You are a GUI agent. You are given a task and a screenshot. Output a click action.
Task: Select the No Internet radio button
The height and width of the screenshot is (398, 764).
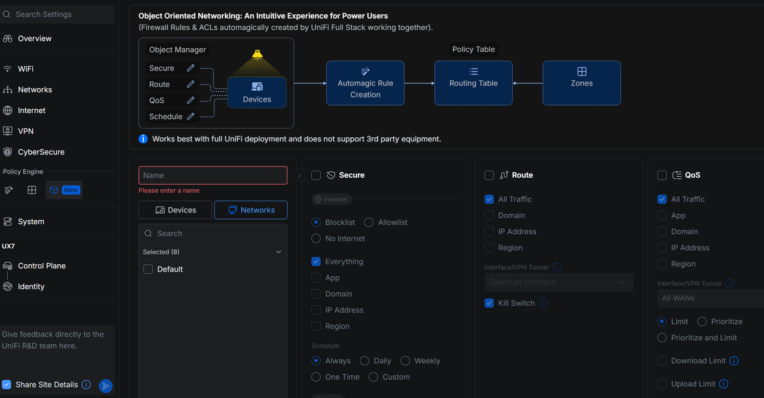[x=316, y=239]
